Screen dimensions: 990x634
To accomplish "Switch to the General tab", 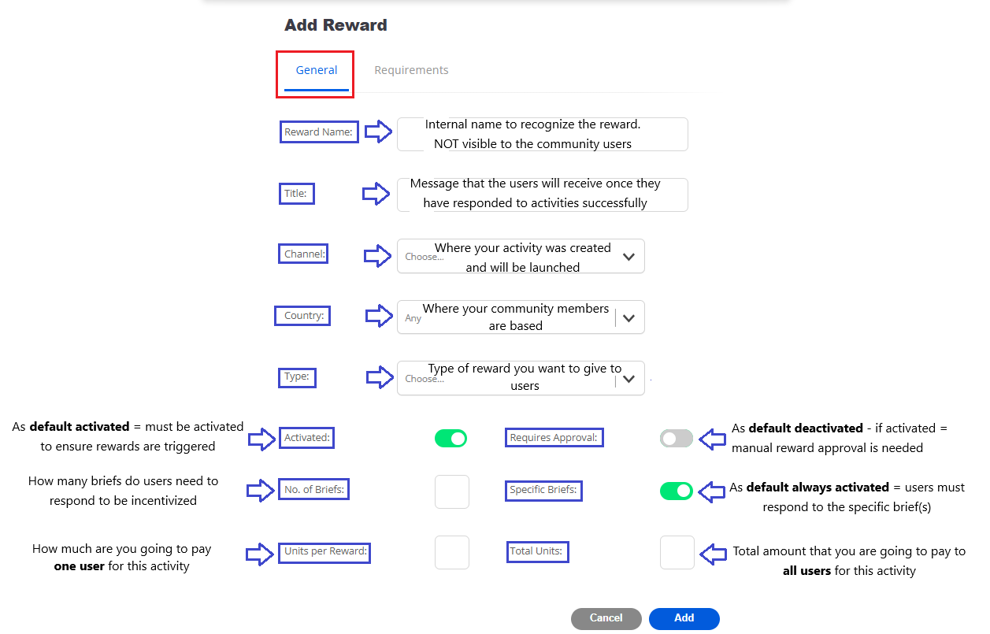I will coord(317,70).
